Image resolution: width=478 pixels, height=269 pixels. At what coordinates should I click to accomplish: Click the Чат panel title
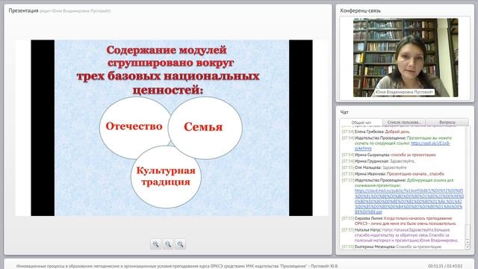(x=344, y=112)
